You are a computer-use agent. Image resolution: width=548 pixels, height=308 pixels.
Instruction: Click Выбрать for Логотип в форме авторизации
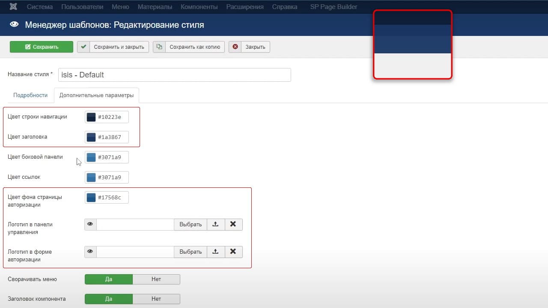click(191, 252)
